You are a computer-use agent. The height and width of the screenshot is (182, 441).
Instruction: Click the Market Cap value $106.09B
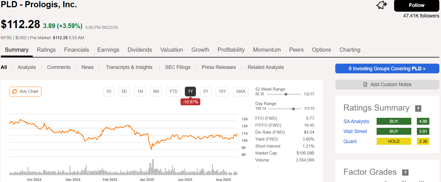click(305, 153)
